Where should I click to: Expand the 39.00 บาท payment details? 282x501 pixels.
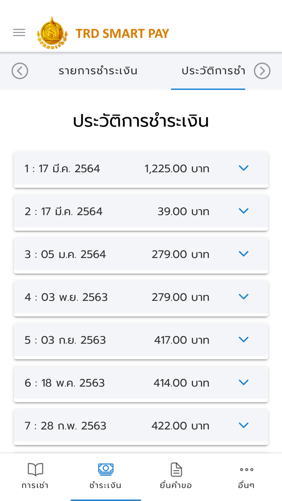pyautogui.click(x=243, y=211)
